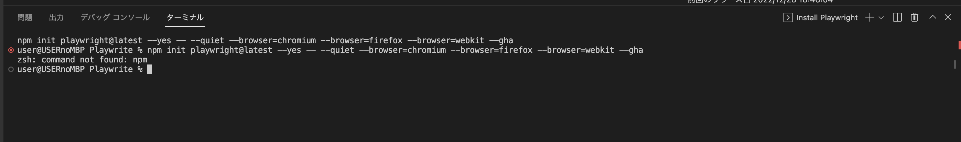Click the Install Playwright terminal label
The width and height of the screenshot is (961, 142).
(827, 17)
